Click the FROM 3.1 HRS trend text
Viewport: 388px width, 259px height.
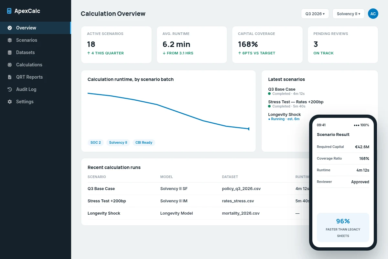tap(178, 53)
